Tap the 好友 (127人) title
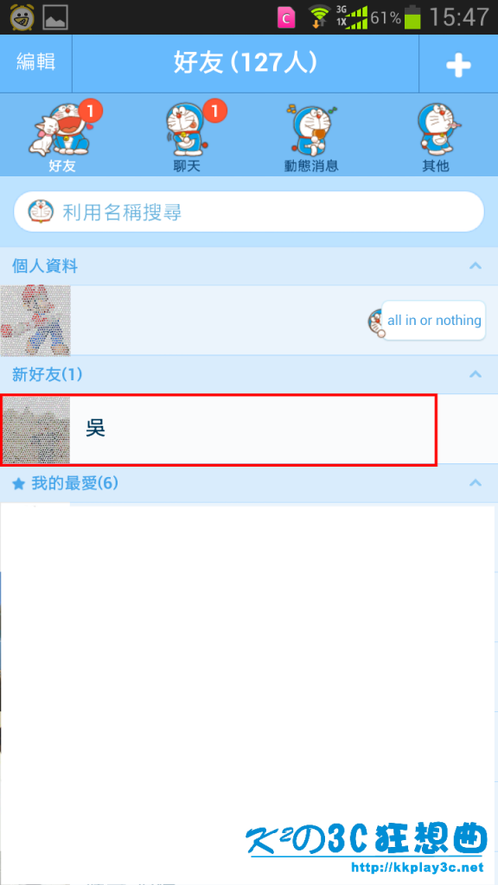This screenshot has width=498, height=885. point(245,64)
